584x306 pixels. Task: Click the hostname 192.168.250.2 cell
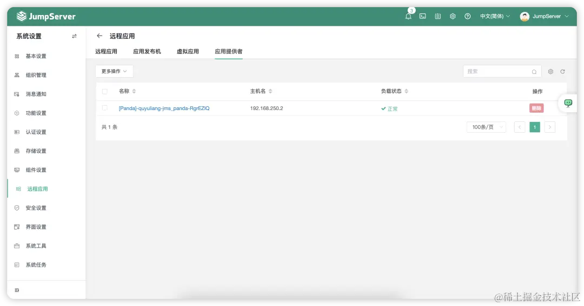coord(267,108)
